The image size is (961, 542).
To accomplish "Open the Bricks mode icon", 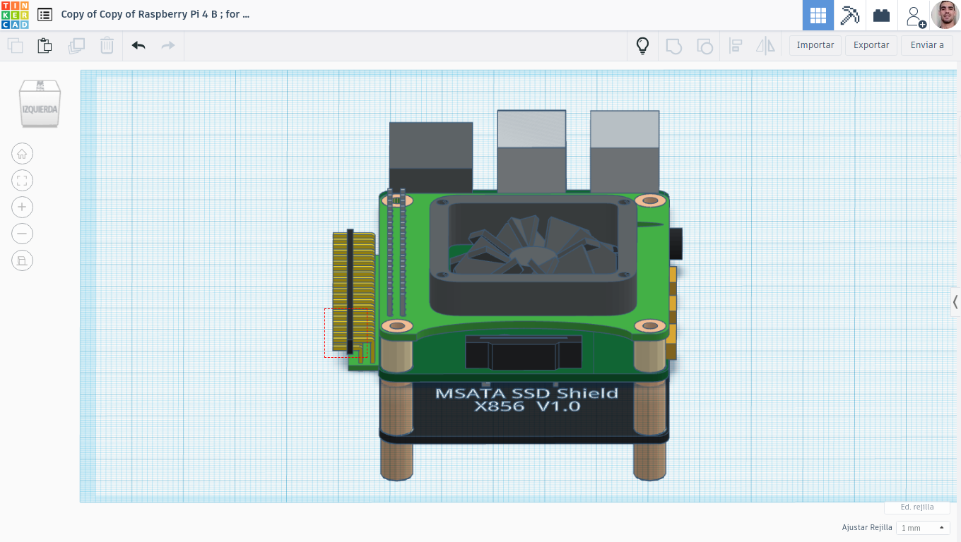I will click(881, 15).
